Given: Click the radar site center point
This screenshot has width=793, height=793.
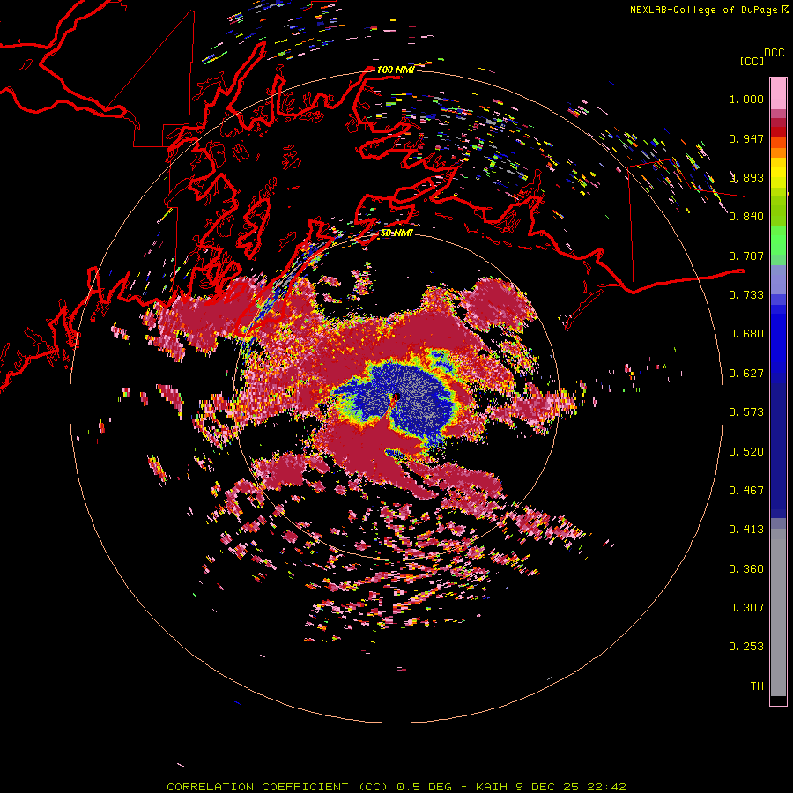Looking at the screenshot, I should coord(396,397).
